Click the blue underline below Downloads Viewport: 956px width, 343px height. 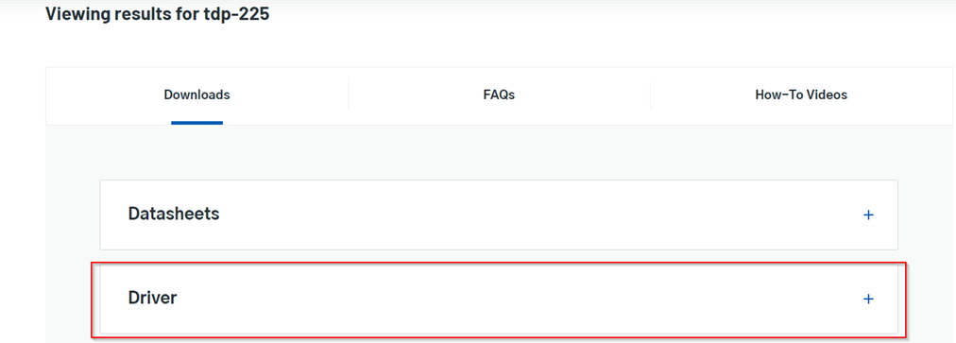pos(196,123)
